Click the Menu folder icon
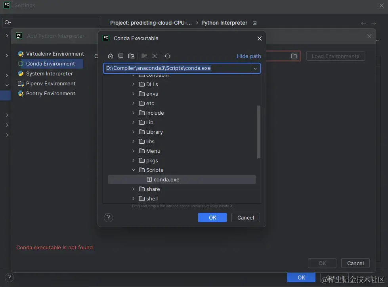The image size is (388, 287). click(x=142, y=151)
